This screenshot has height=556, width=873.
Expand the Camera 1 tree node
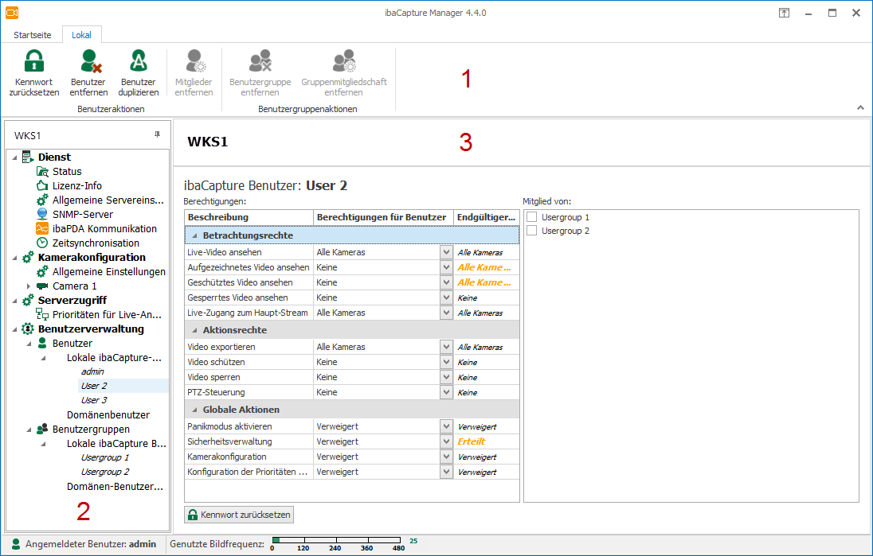29,286
